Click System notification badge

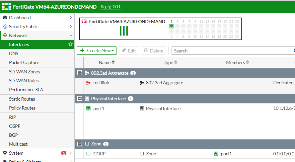point(64,153)
